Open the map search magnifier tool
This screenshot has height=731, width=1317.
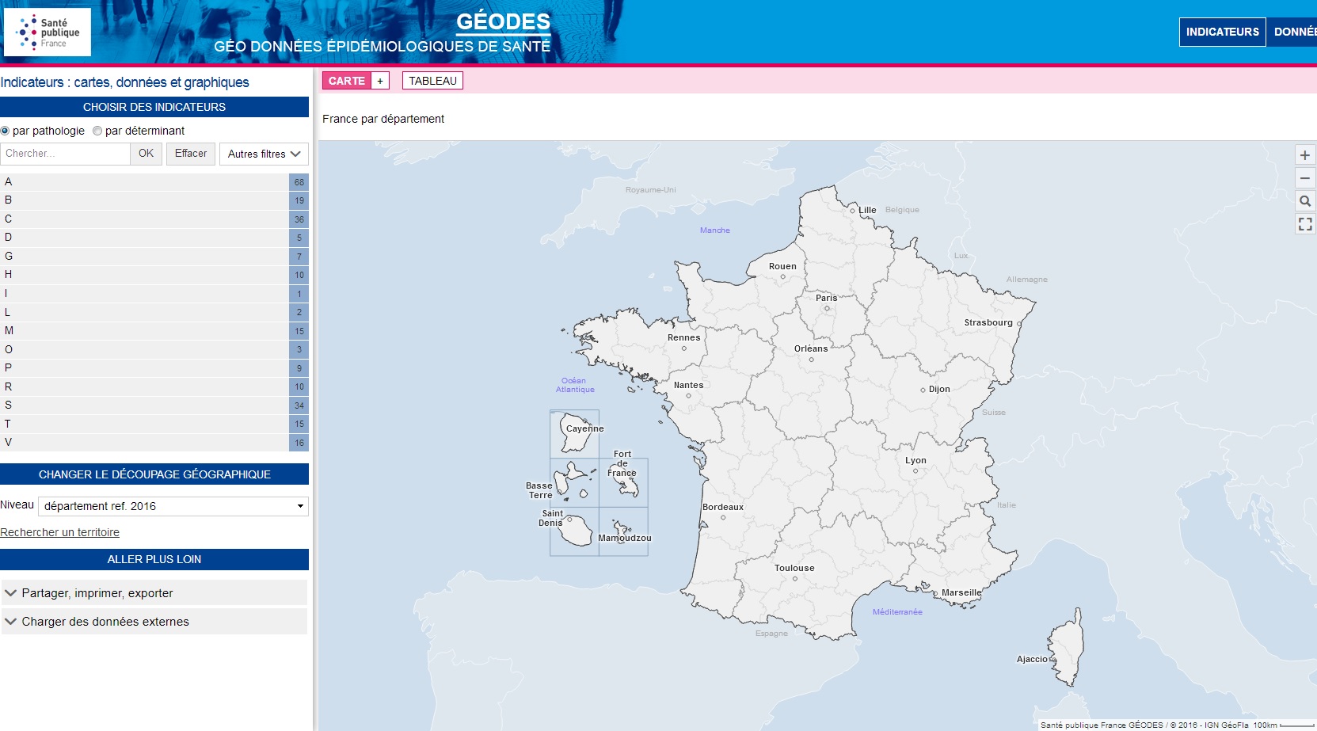coord(1305,201)
